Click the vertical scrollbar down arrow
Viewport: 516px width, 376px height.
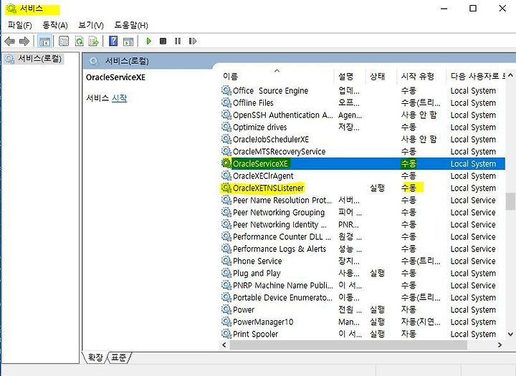click(x=510, y=334)
